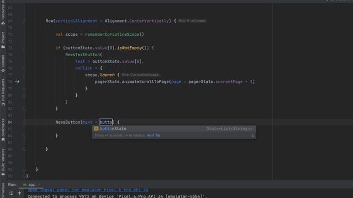
Task: Click the rememberCoroutineScope call
Action: [x=112, y=34]
